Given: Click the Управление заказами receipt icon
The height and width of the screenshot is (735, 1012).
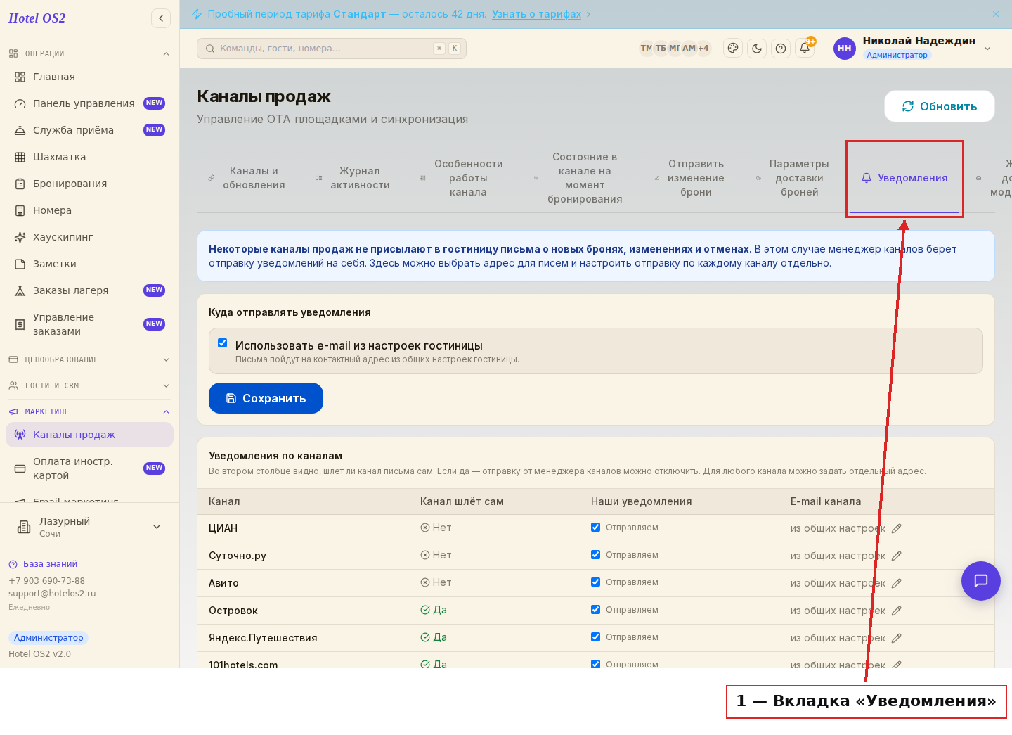Looking at the screenshot, I should coord(20,324).
